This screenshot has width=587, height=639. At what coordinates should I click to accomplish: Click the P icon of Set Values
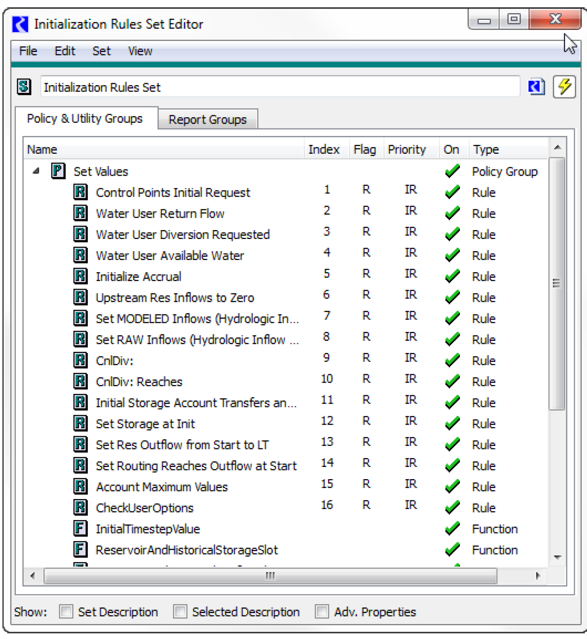point(58,171)
